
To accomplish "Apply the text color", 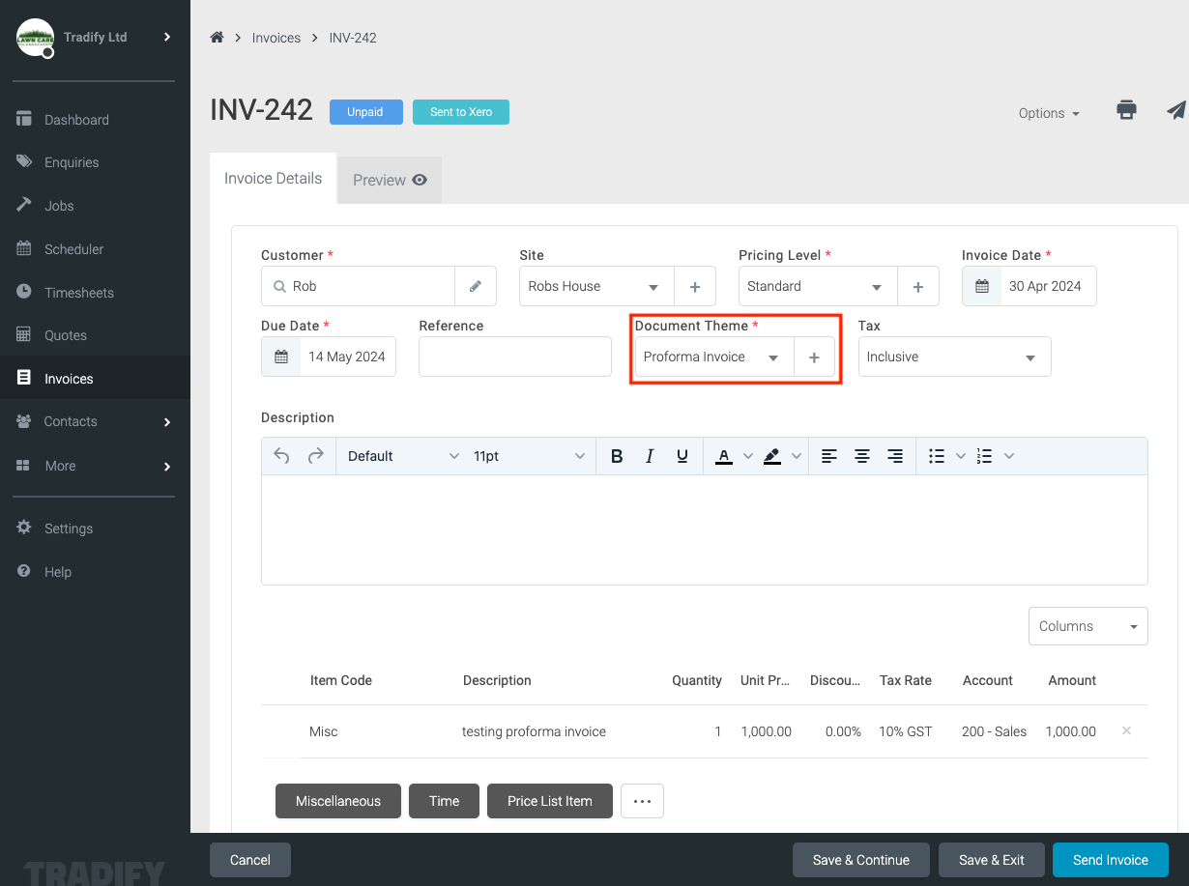I will [x=723, y=456].
